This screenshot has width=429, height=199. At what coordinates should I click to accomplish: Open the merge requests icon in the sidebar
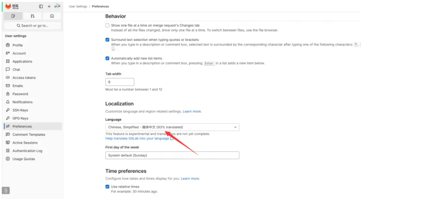[32, 16]
